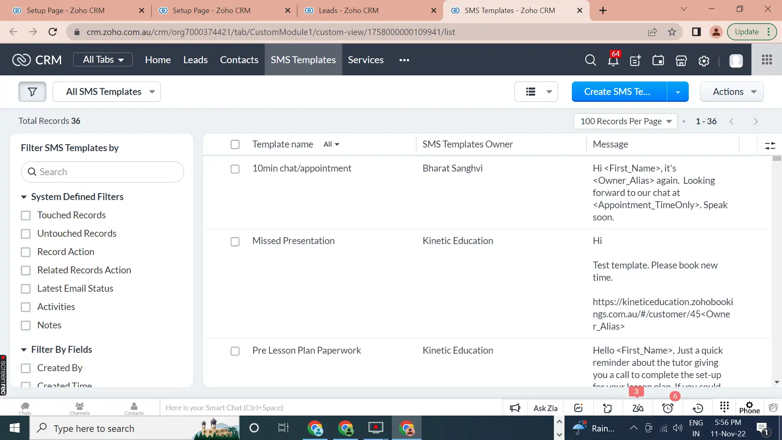This screenshot has height=440, width=782.
Task: Check the Missed Presentation row checkbox
Action: coord(235,242)
